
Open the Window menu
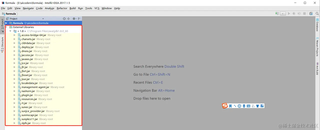pos(107,8)
